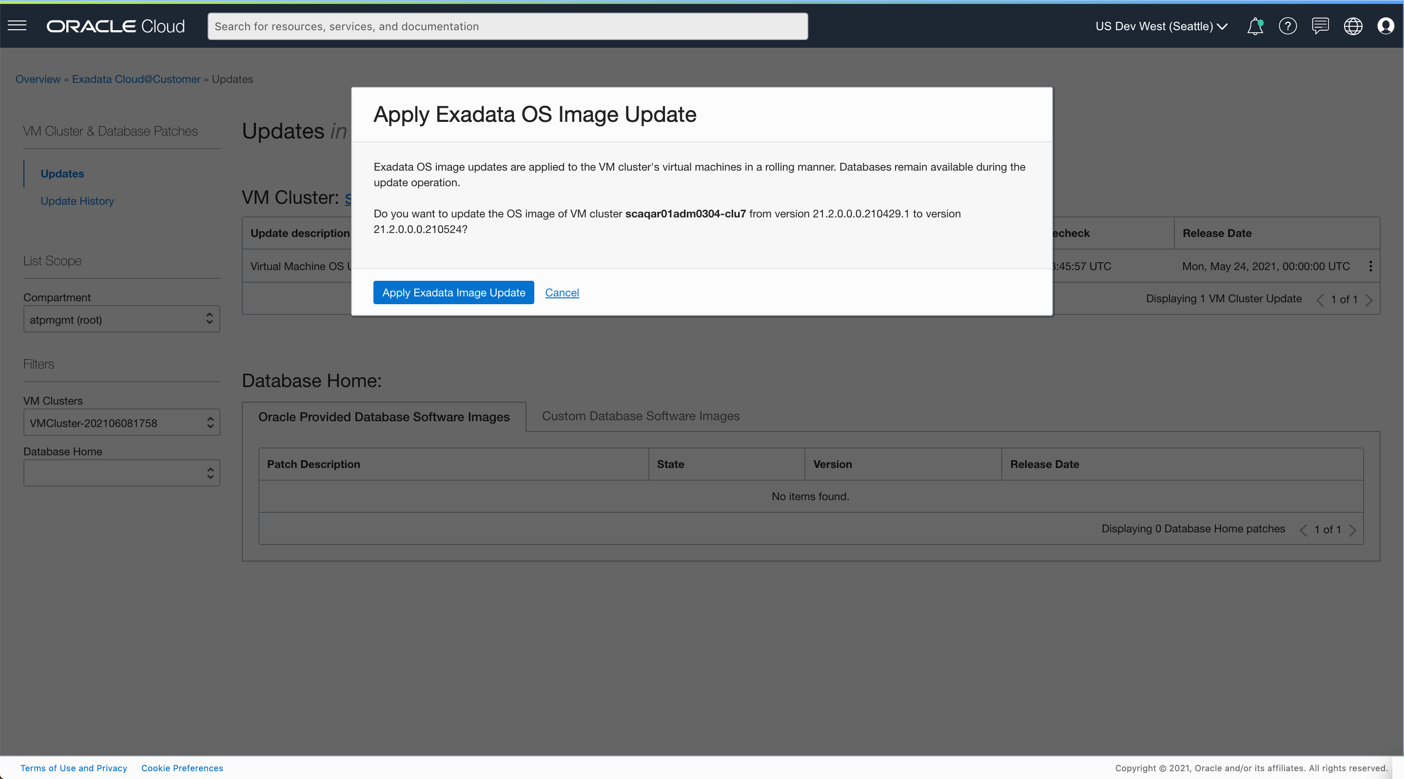Click the Exadata Cloud@Customer breadcrumb link

click(x=136, y=79)
